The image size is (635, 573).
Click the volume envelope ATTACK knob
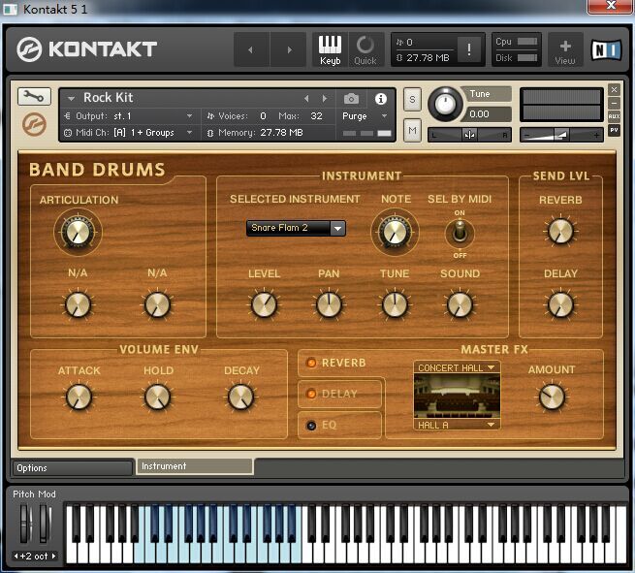click(79, 397)
